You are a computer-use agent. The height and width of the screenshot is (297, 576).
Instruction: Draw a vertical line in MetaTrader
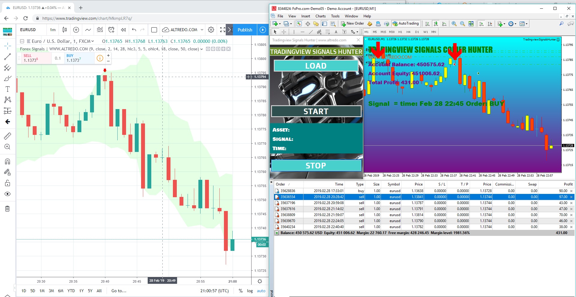pyautogui.click(x=294, y=32)
